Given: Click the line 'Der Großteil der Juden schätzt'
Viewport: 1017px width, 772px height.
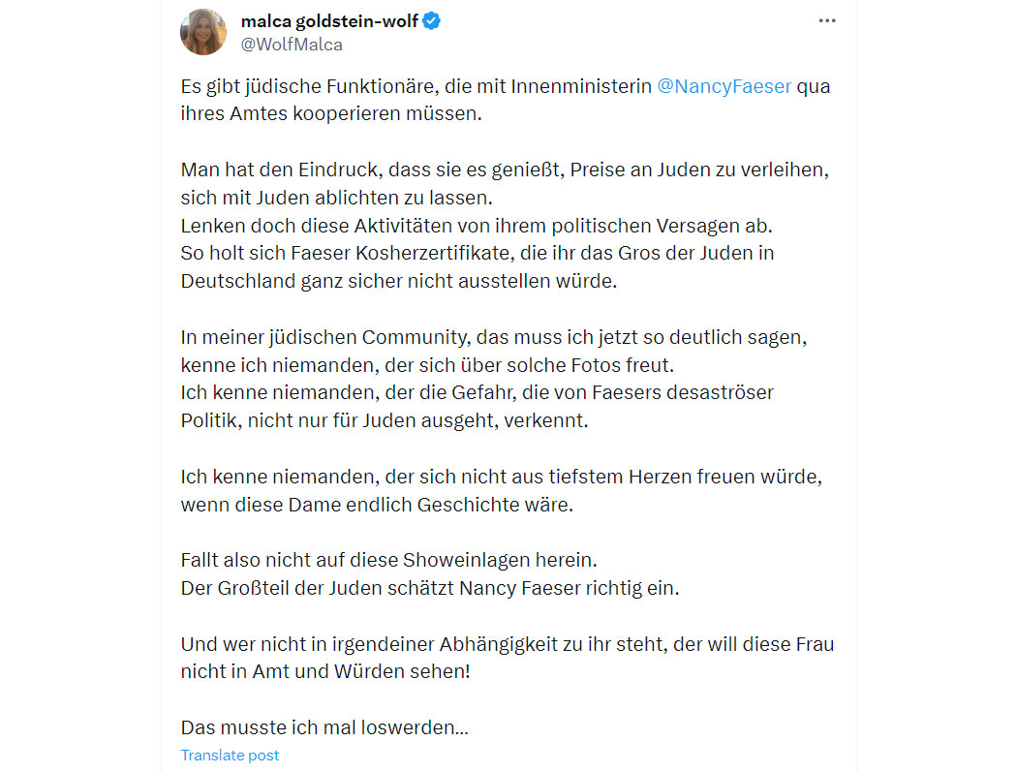Looking at the screenshot, I should click(430, 588).
